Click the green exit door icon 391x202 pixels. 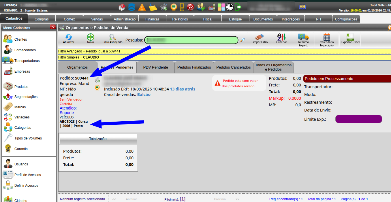click(238, 7)
